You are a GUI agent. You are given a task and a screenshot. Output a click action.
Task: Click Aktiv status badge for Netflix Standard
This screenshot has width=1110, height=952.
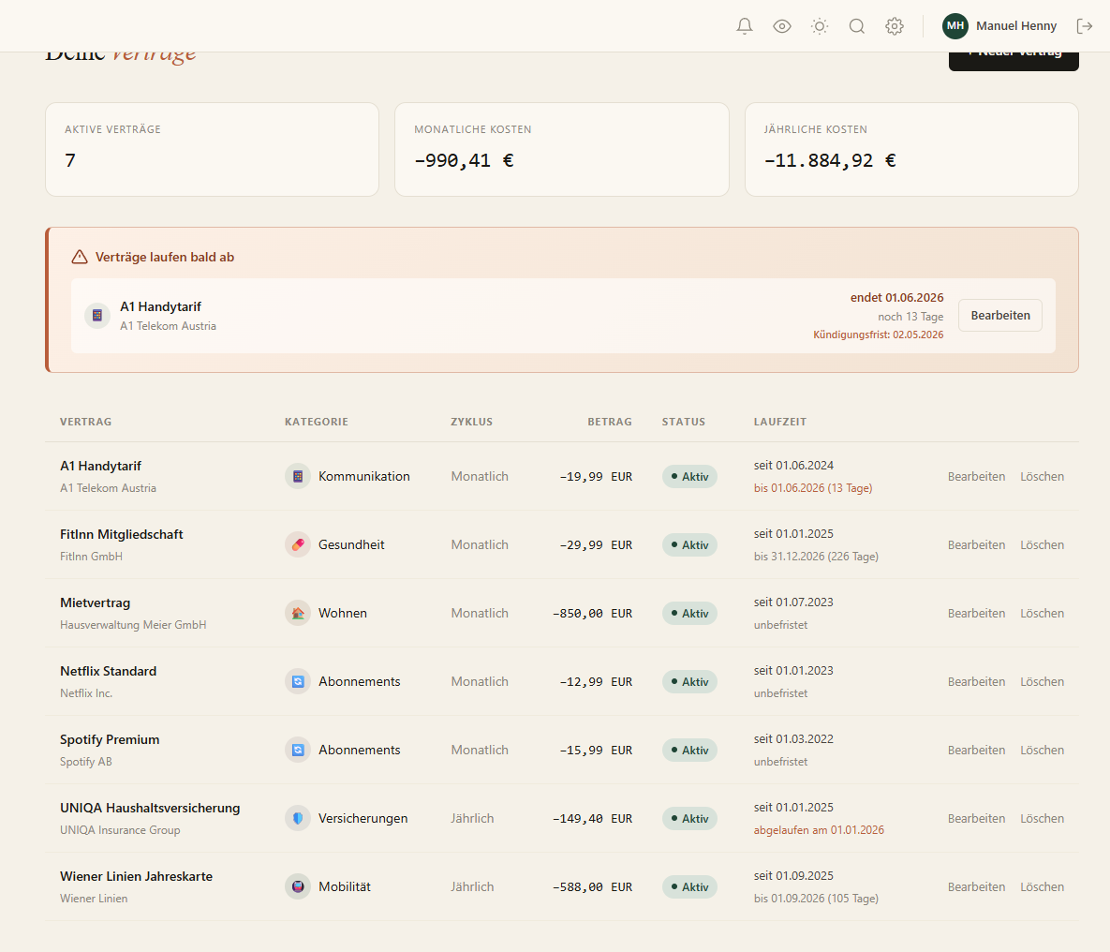click(689, 681)
